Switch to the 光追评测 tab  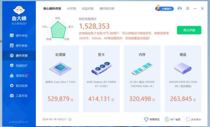click(x=88, y=9)
